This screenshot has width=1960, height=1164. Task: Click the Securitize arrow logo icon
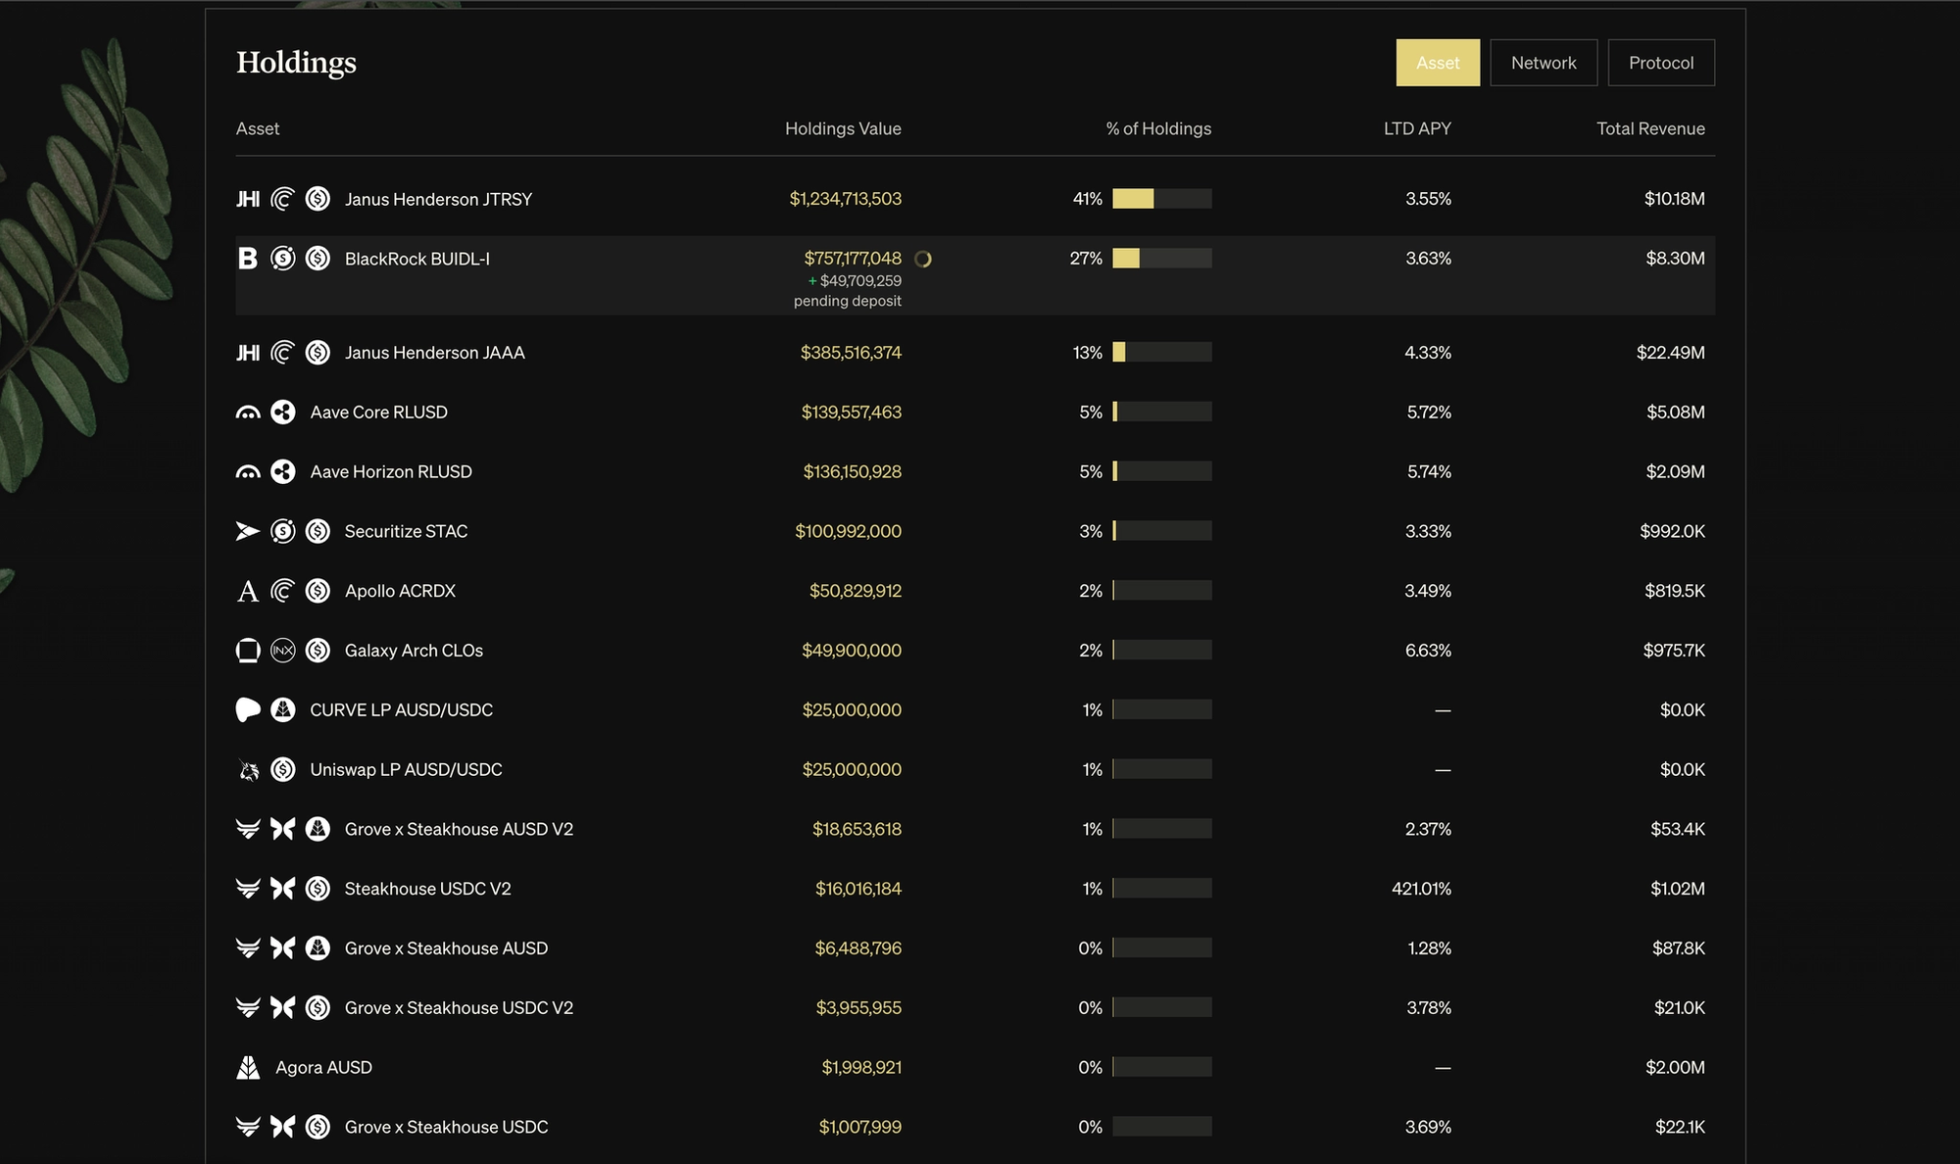tap(248, 531)
